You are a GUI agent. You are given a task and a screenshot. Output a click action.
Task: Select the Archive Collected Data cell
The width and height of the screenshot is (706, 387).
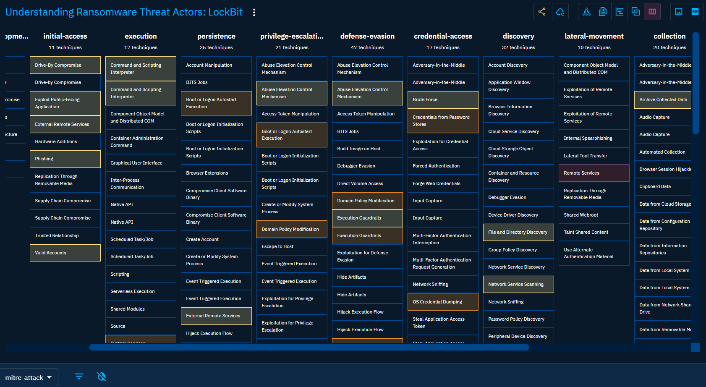(x=662, y=100)
